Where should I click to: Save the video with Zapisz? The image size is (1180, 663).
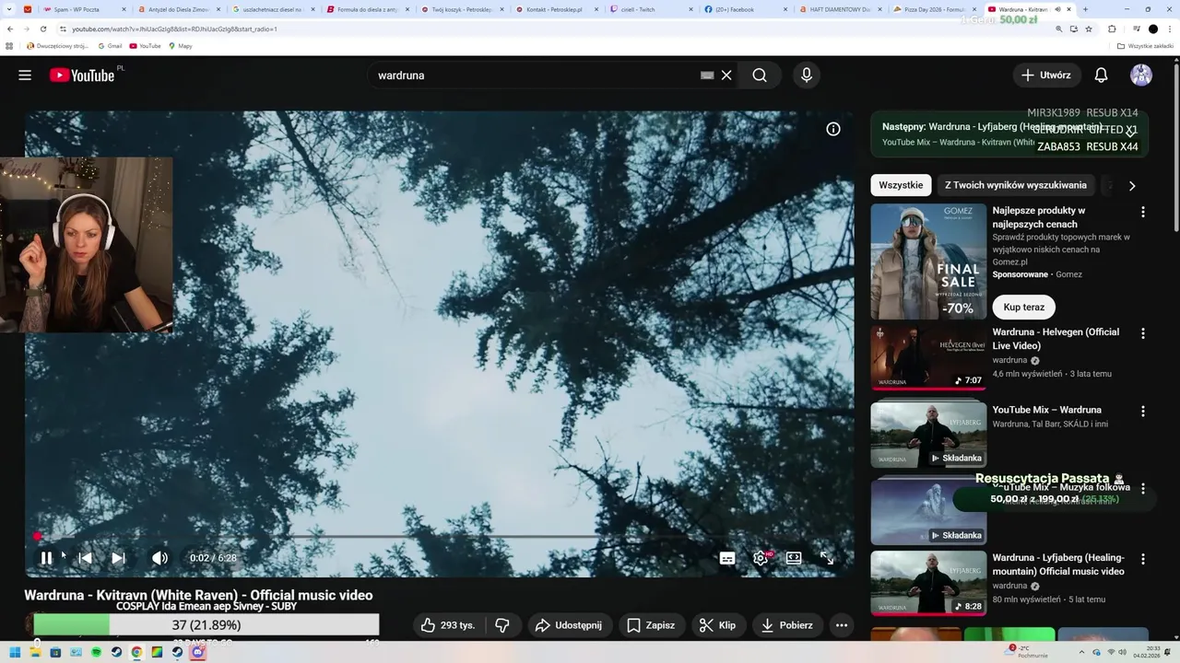(x=651, y=625)
